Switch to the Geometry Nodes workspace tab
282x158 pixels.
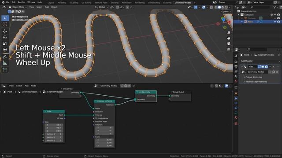point(183,3)
